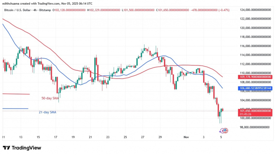The height and width of the screenshot is (155, 276).
Task: Toggle the 21-day SMA label
Action: click(48, 112)
